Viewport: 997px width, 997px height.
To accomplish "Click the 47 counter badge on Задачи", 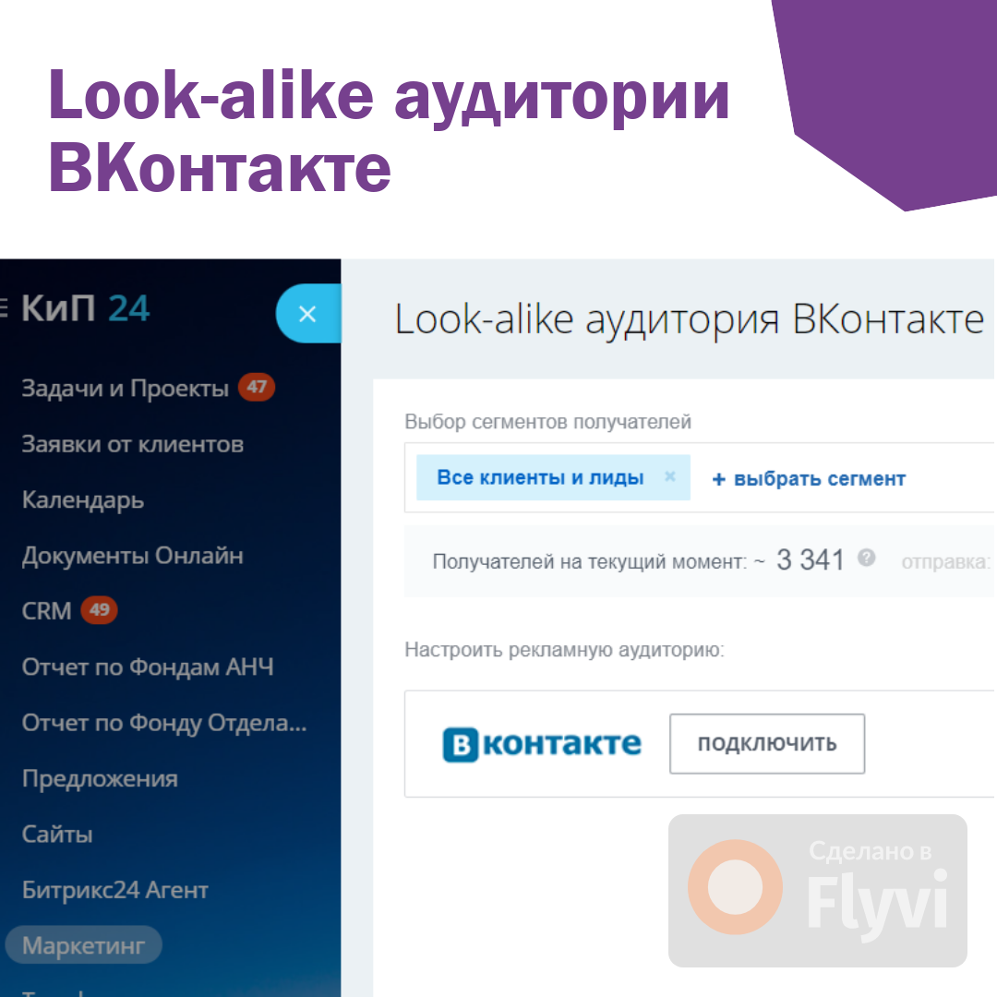I will (x=257, y=387).
